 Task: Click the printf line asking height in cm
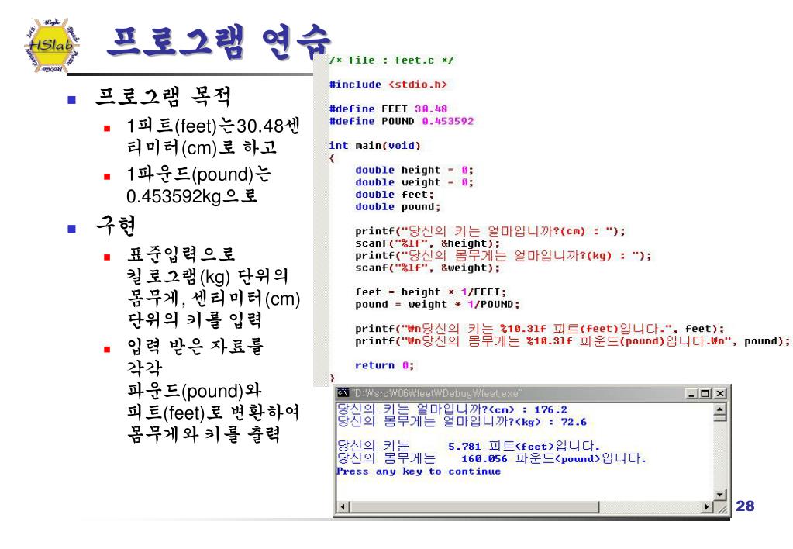point(490,231)
